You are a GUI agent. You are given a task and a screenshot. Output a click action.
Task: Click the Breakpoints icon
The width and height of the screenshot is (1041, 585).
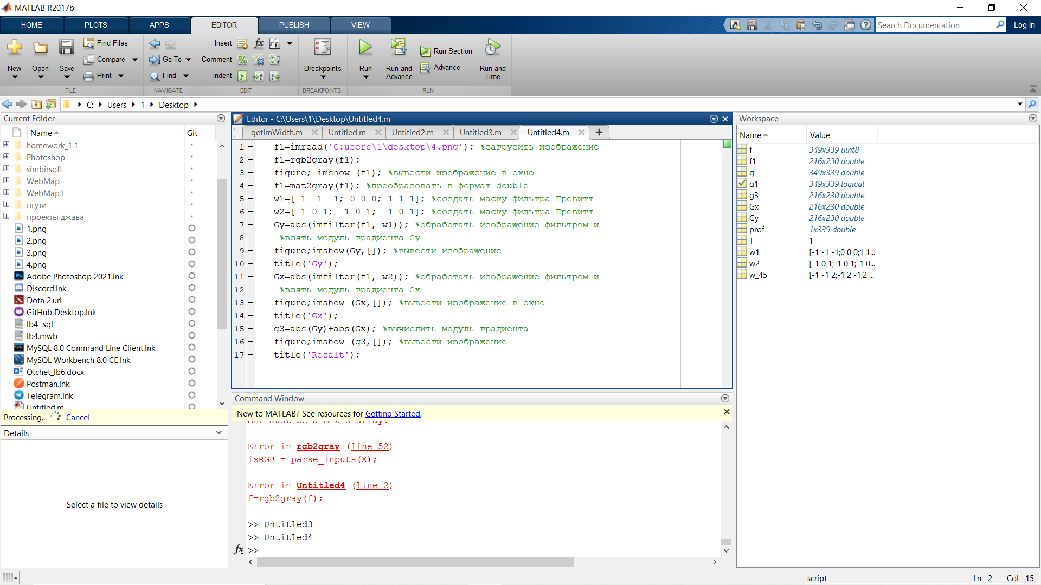click(x=322, y=48)
